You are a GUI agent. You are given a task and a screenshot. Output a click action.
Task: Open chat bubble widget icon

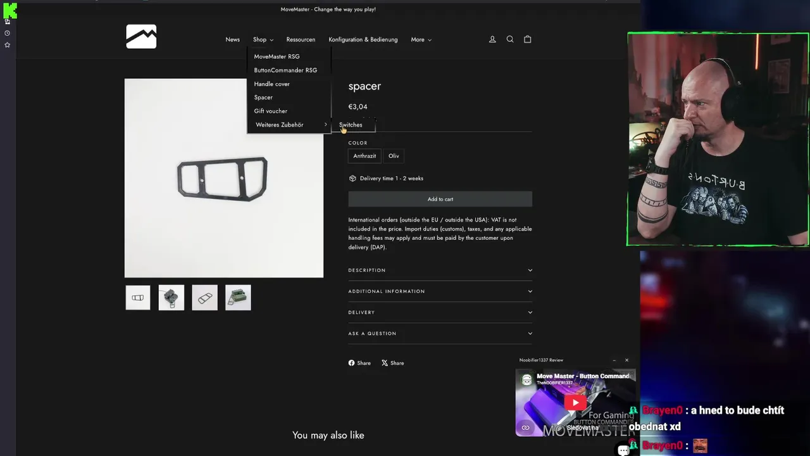pyautogui.click(x=623, y=450)
